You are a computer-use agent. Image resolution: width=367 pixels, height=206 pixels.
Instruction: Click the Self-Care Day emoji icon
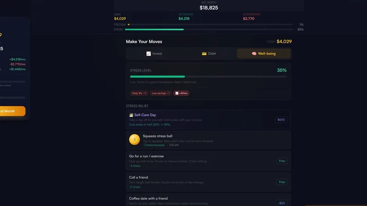131,115
